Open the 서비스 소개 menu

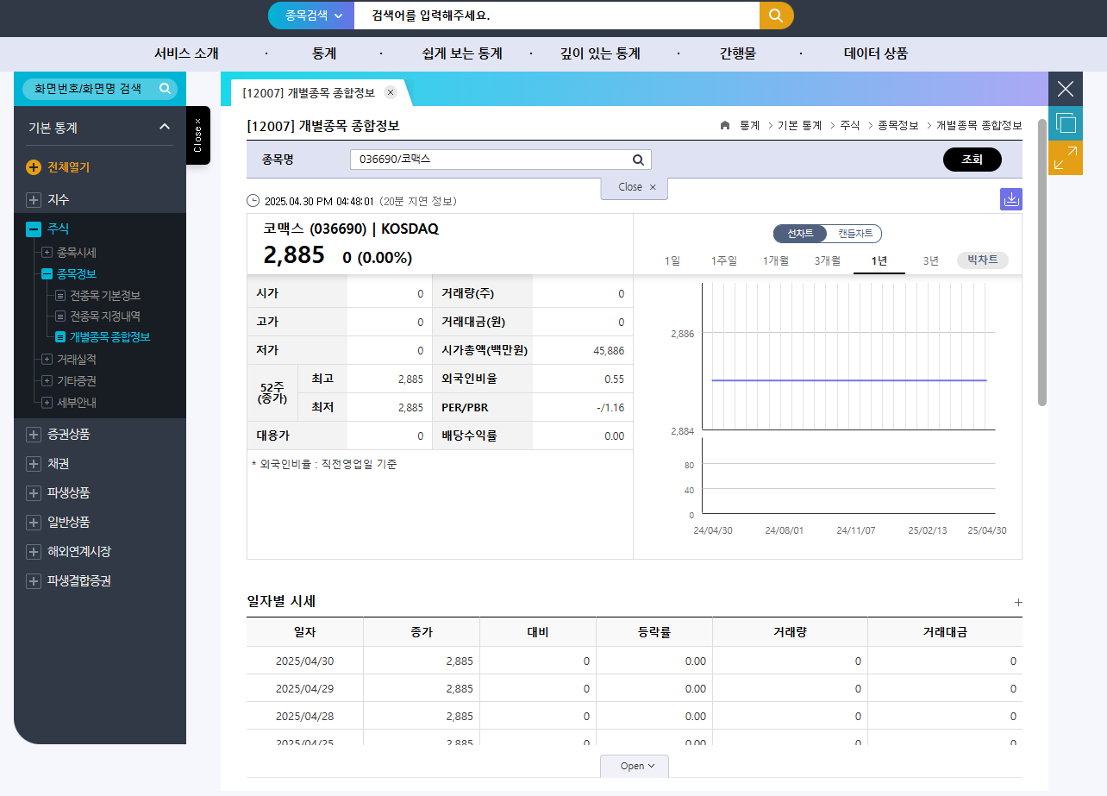tap(186, 53)
